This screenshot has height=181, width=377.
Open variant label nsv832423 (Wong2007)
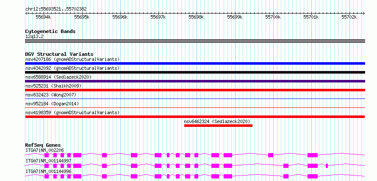tap(51, 95)
